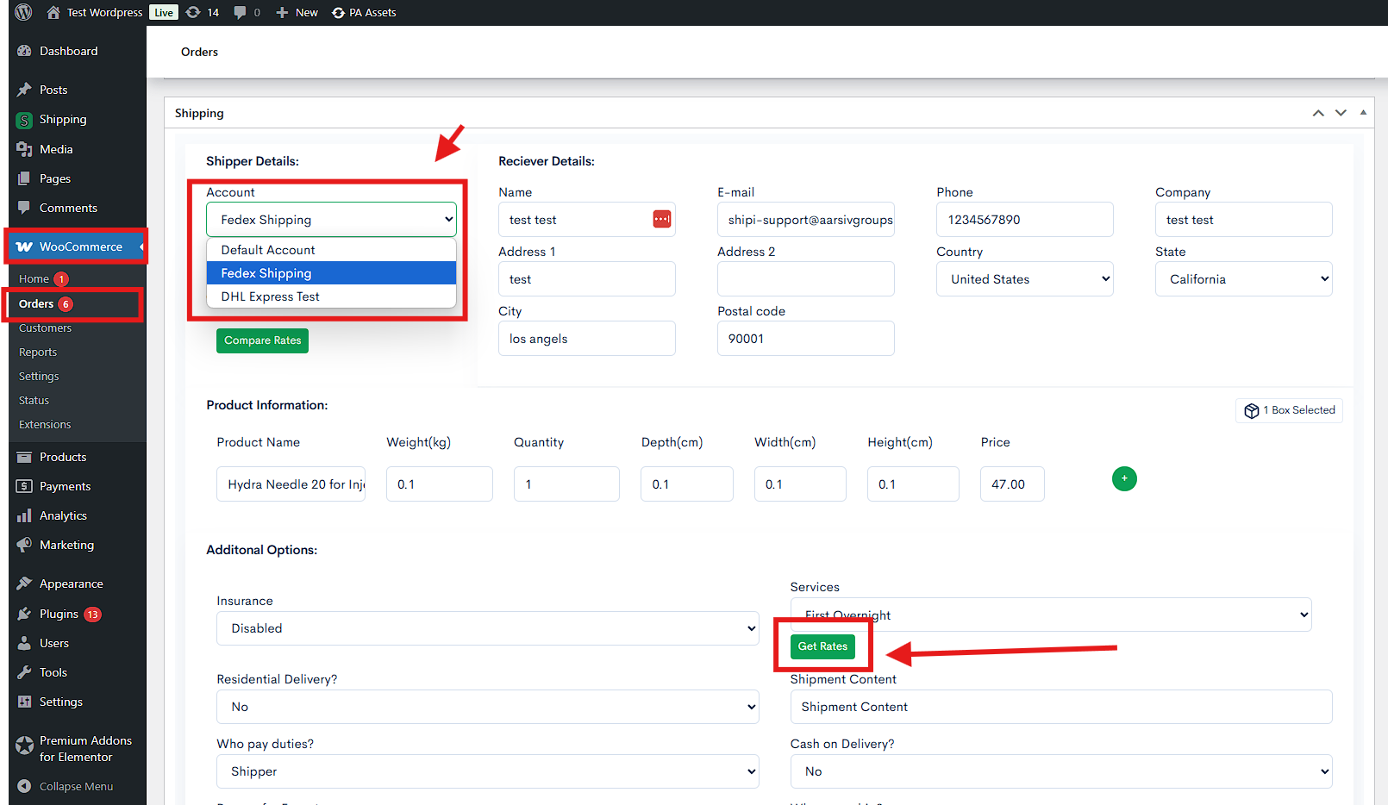Collapse the admin sidebar menu
This screenshot has height=805, width=1388.
point(76,786)
